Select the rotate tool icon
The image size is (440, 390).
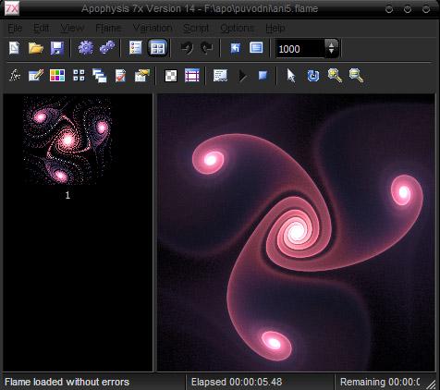pyautogui.click(x=313, y=76)
